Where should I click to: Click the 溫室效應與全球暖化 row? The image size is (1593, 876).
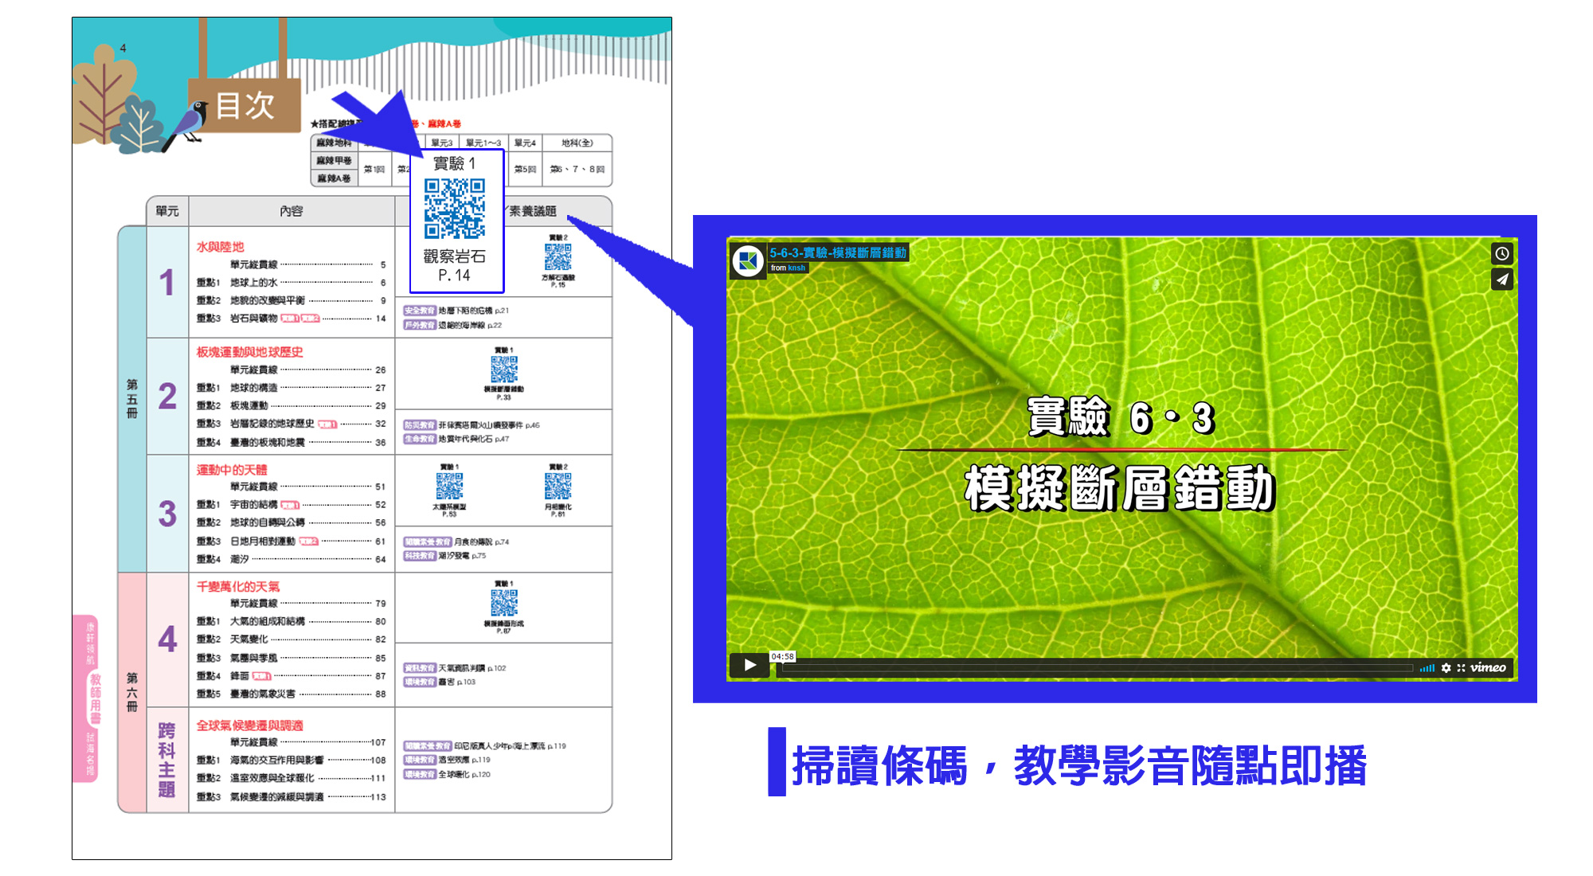(x=292, y=778)
